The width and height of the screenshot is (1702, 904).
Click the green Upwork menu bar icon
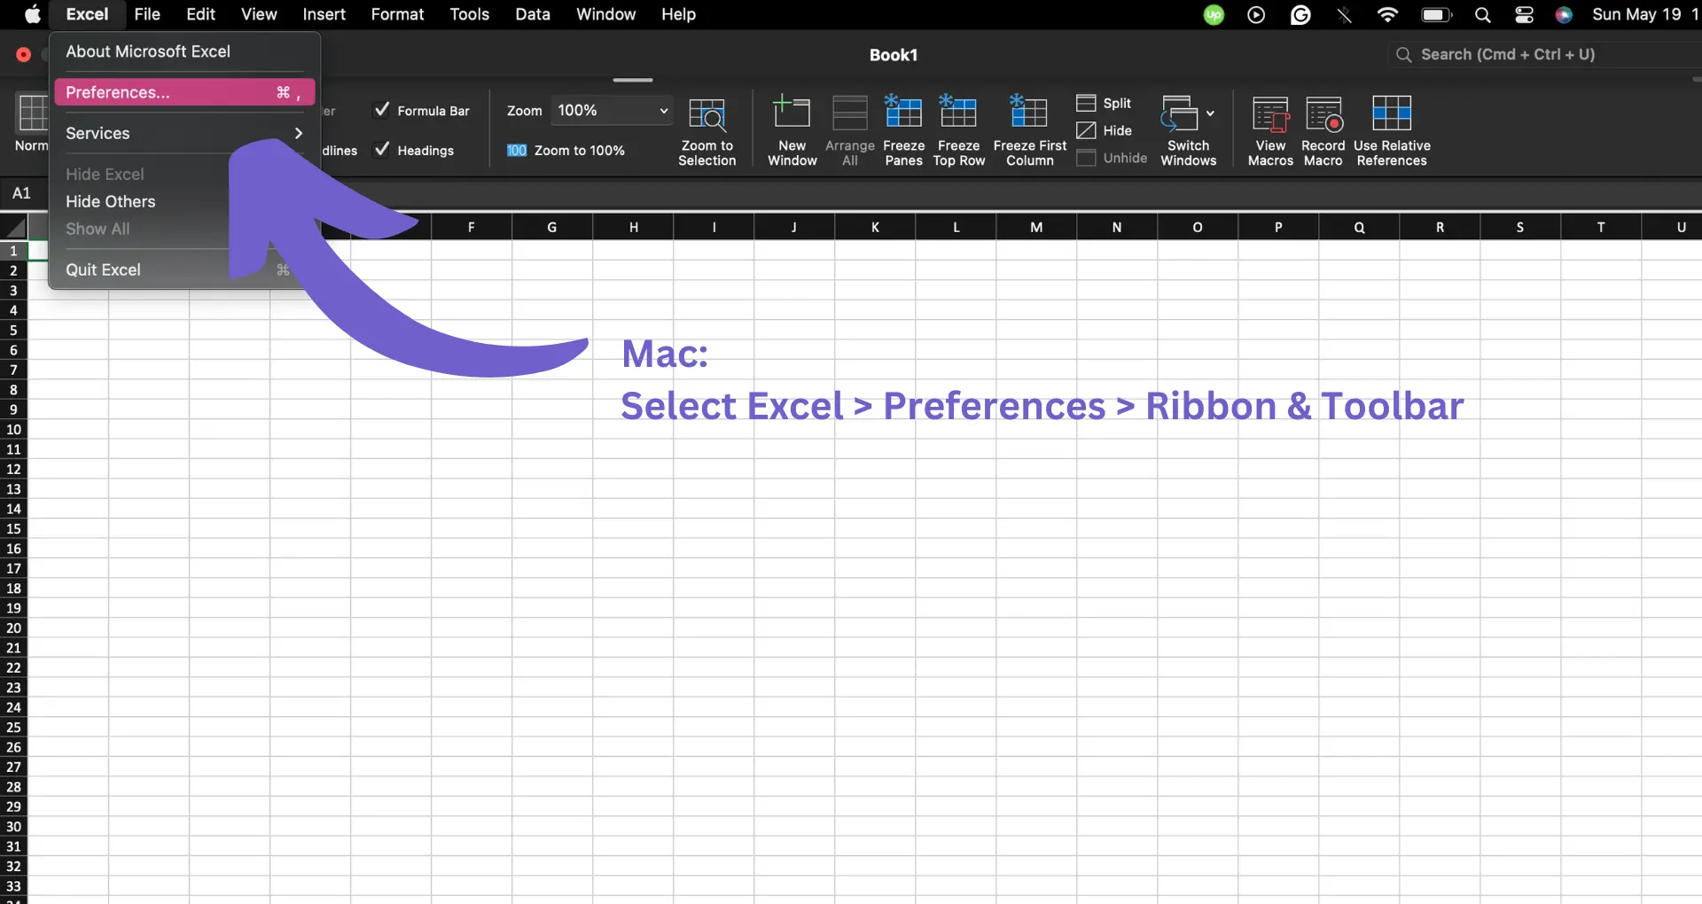1214,14
